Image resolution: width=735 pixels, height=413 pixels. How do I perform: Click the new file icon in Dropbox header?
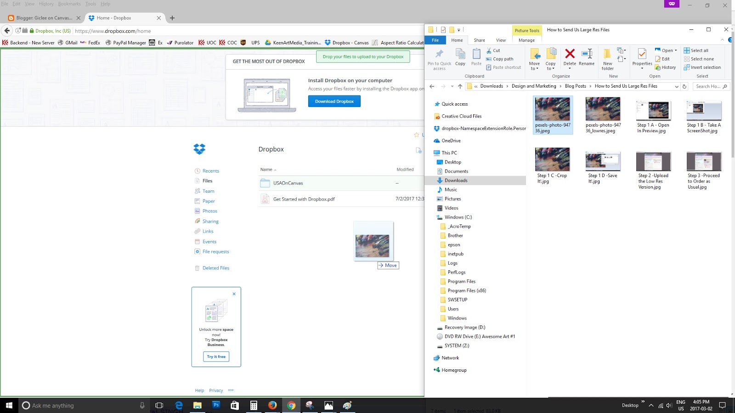point(419,150)
